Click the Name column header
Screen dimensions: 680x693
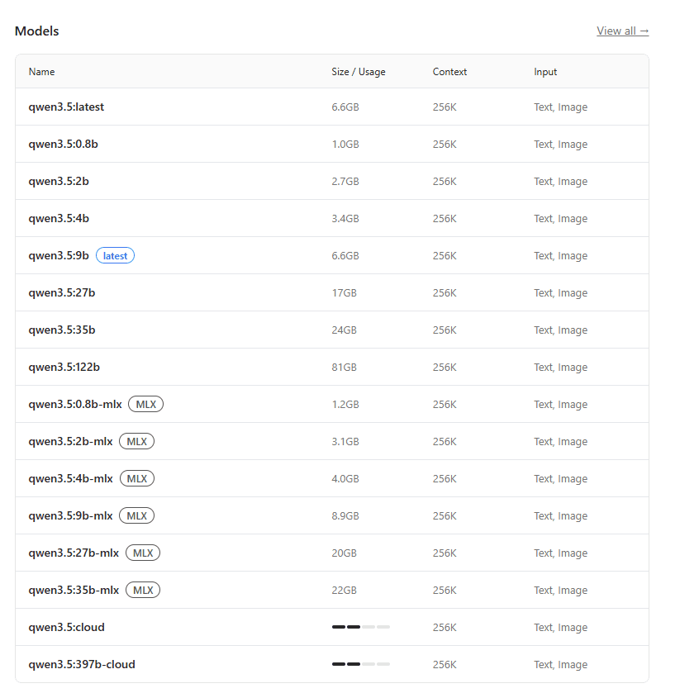[x=41, y=72]
